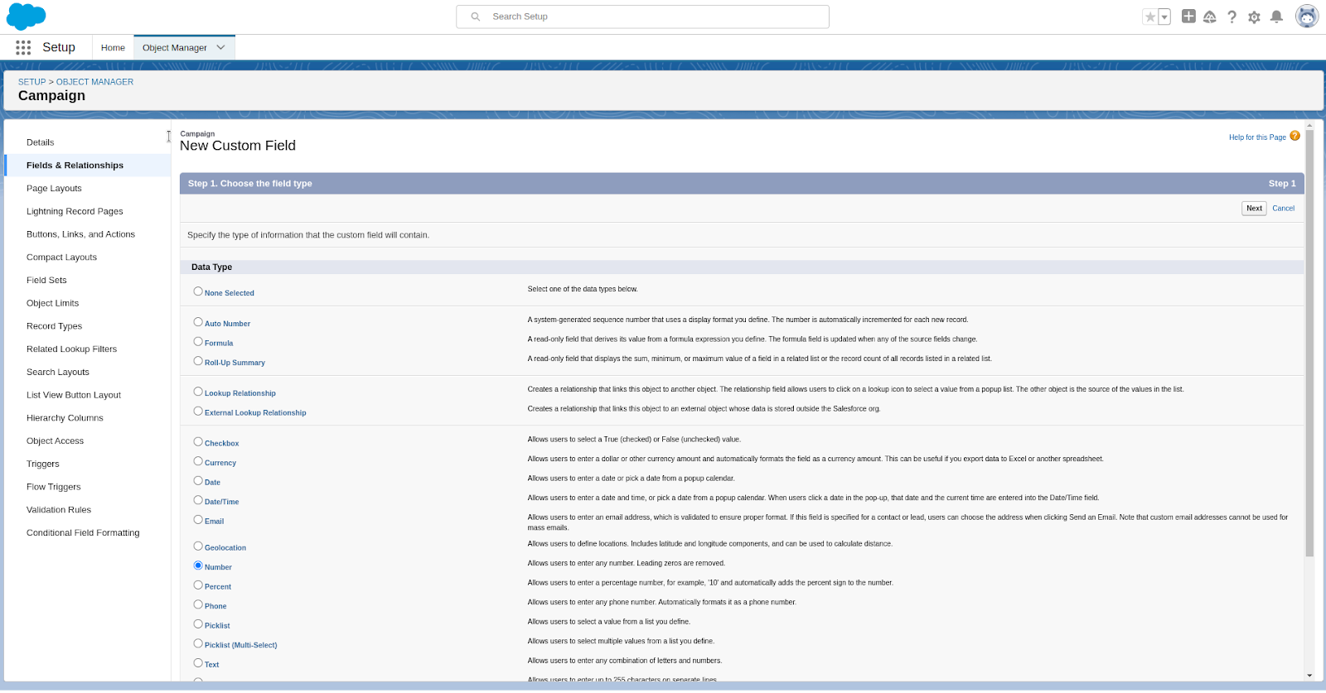
Task: Select the Geolocation radio button
Action: point(198,546)
